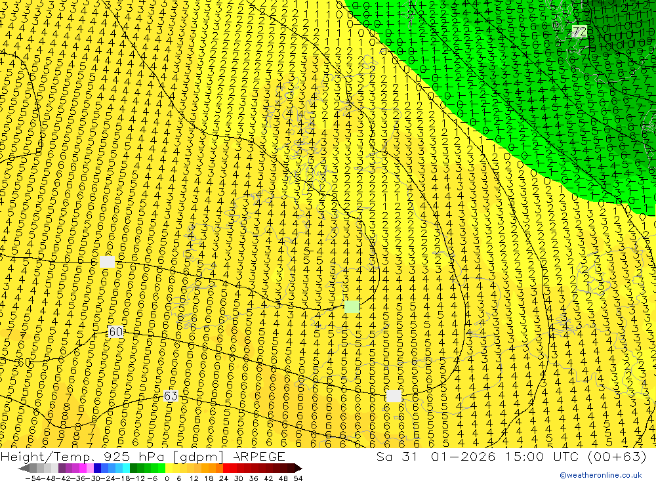Click the dark blue segment of the color scale

point(98,468)
